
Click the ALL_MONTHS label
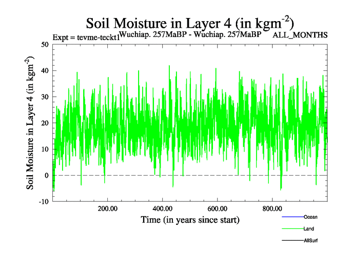[x=300, y=35]
